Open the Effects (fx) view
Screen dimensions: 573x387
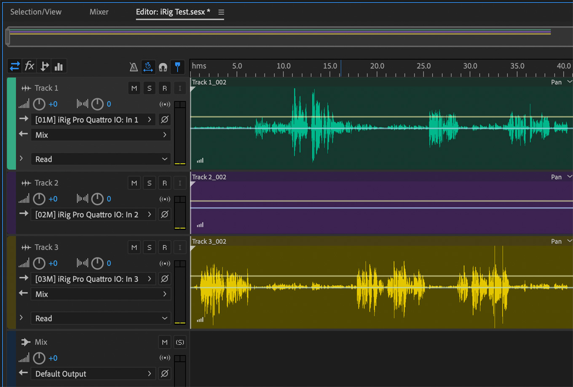coord(29,66)
